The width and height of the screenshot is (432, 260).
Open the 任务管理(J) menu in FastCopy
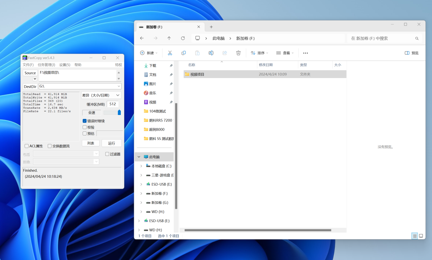(46, 65)
